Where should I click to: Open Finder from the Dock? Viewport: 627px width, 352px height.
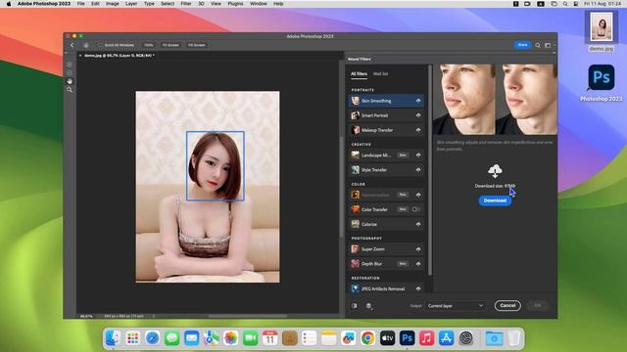coord(114,338)
